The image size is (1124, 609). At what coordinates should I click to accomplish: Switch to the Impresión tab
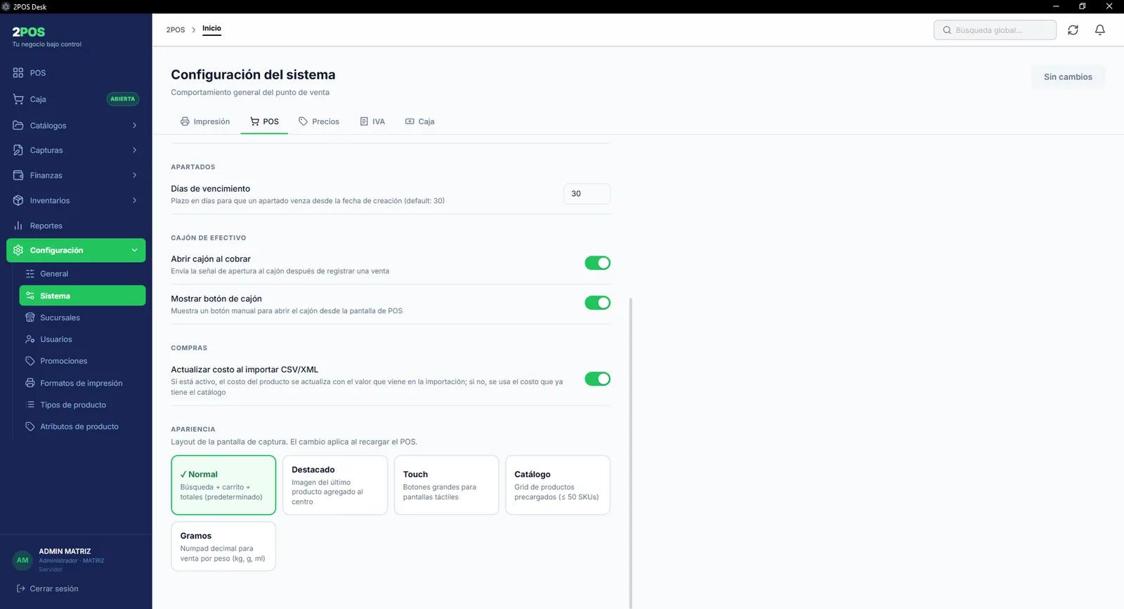205,122
